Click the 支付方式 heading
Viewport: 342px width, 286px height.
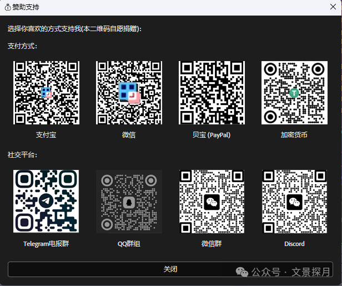point(22,46)
